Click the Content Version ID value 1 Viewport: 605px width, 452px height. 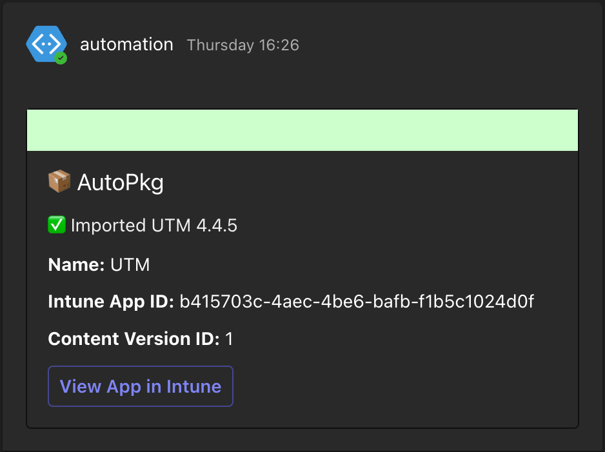(x=229, y=339)
